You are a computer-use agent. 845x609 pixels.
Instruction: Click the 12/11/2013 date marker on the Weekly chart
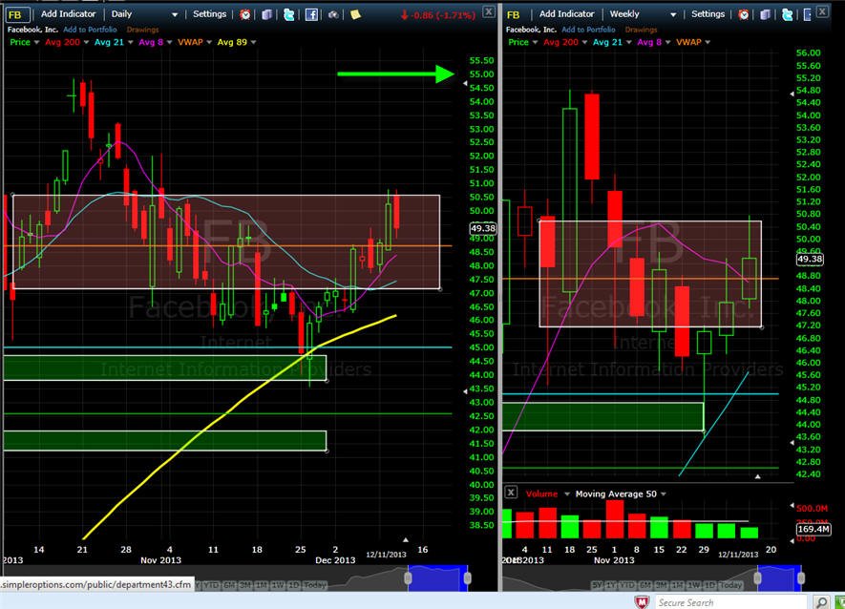point(738,555)
